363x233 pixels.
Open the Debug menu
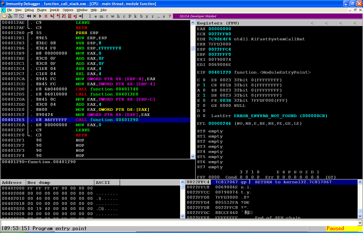29,10
